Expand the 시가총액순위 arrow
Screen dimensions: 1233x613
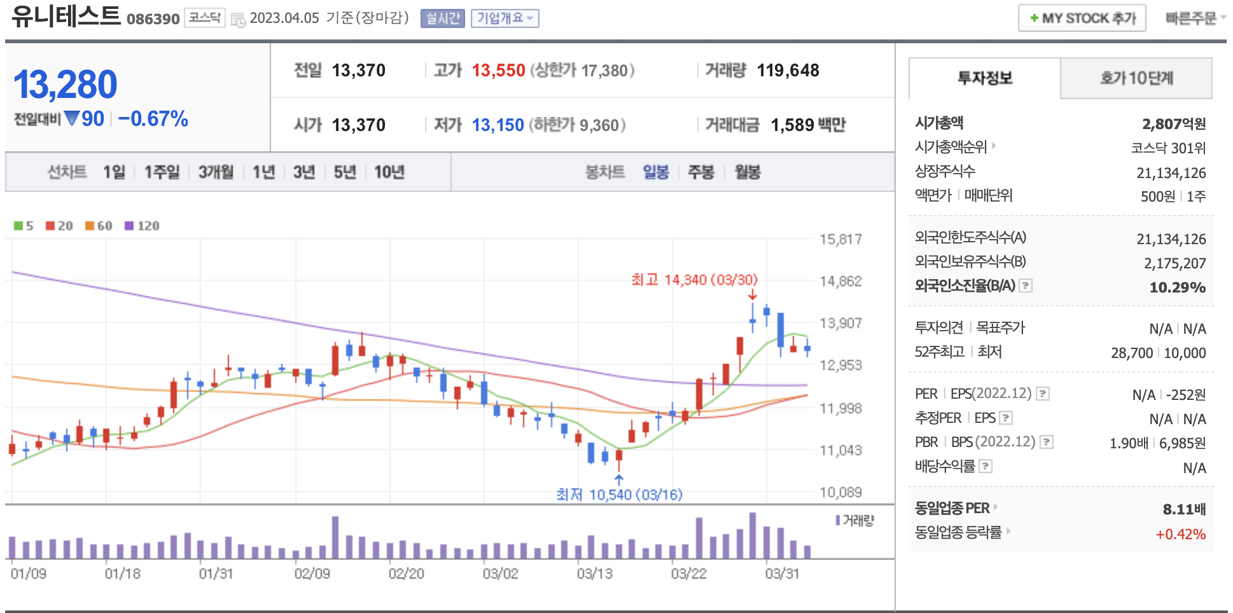[994, 146]
